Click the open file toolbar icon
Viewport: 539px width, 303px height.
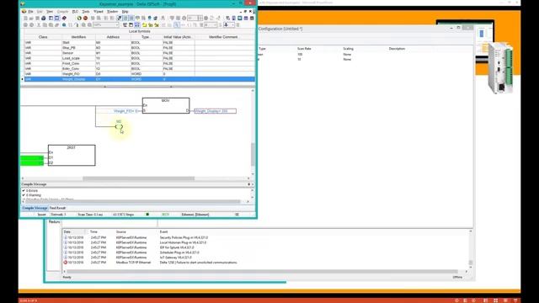click(31, 18)
